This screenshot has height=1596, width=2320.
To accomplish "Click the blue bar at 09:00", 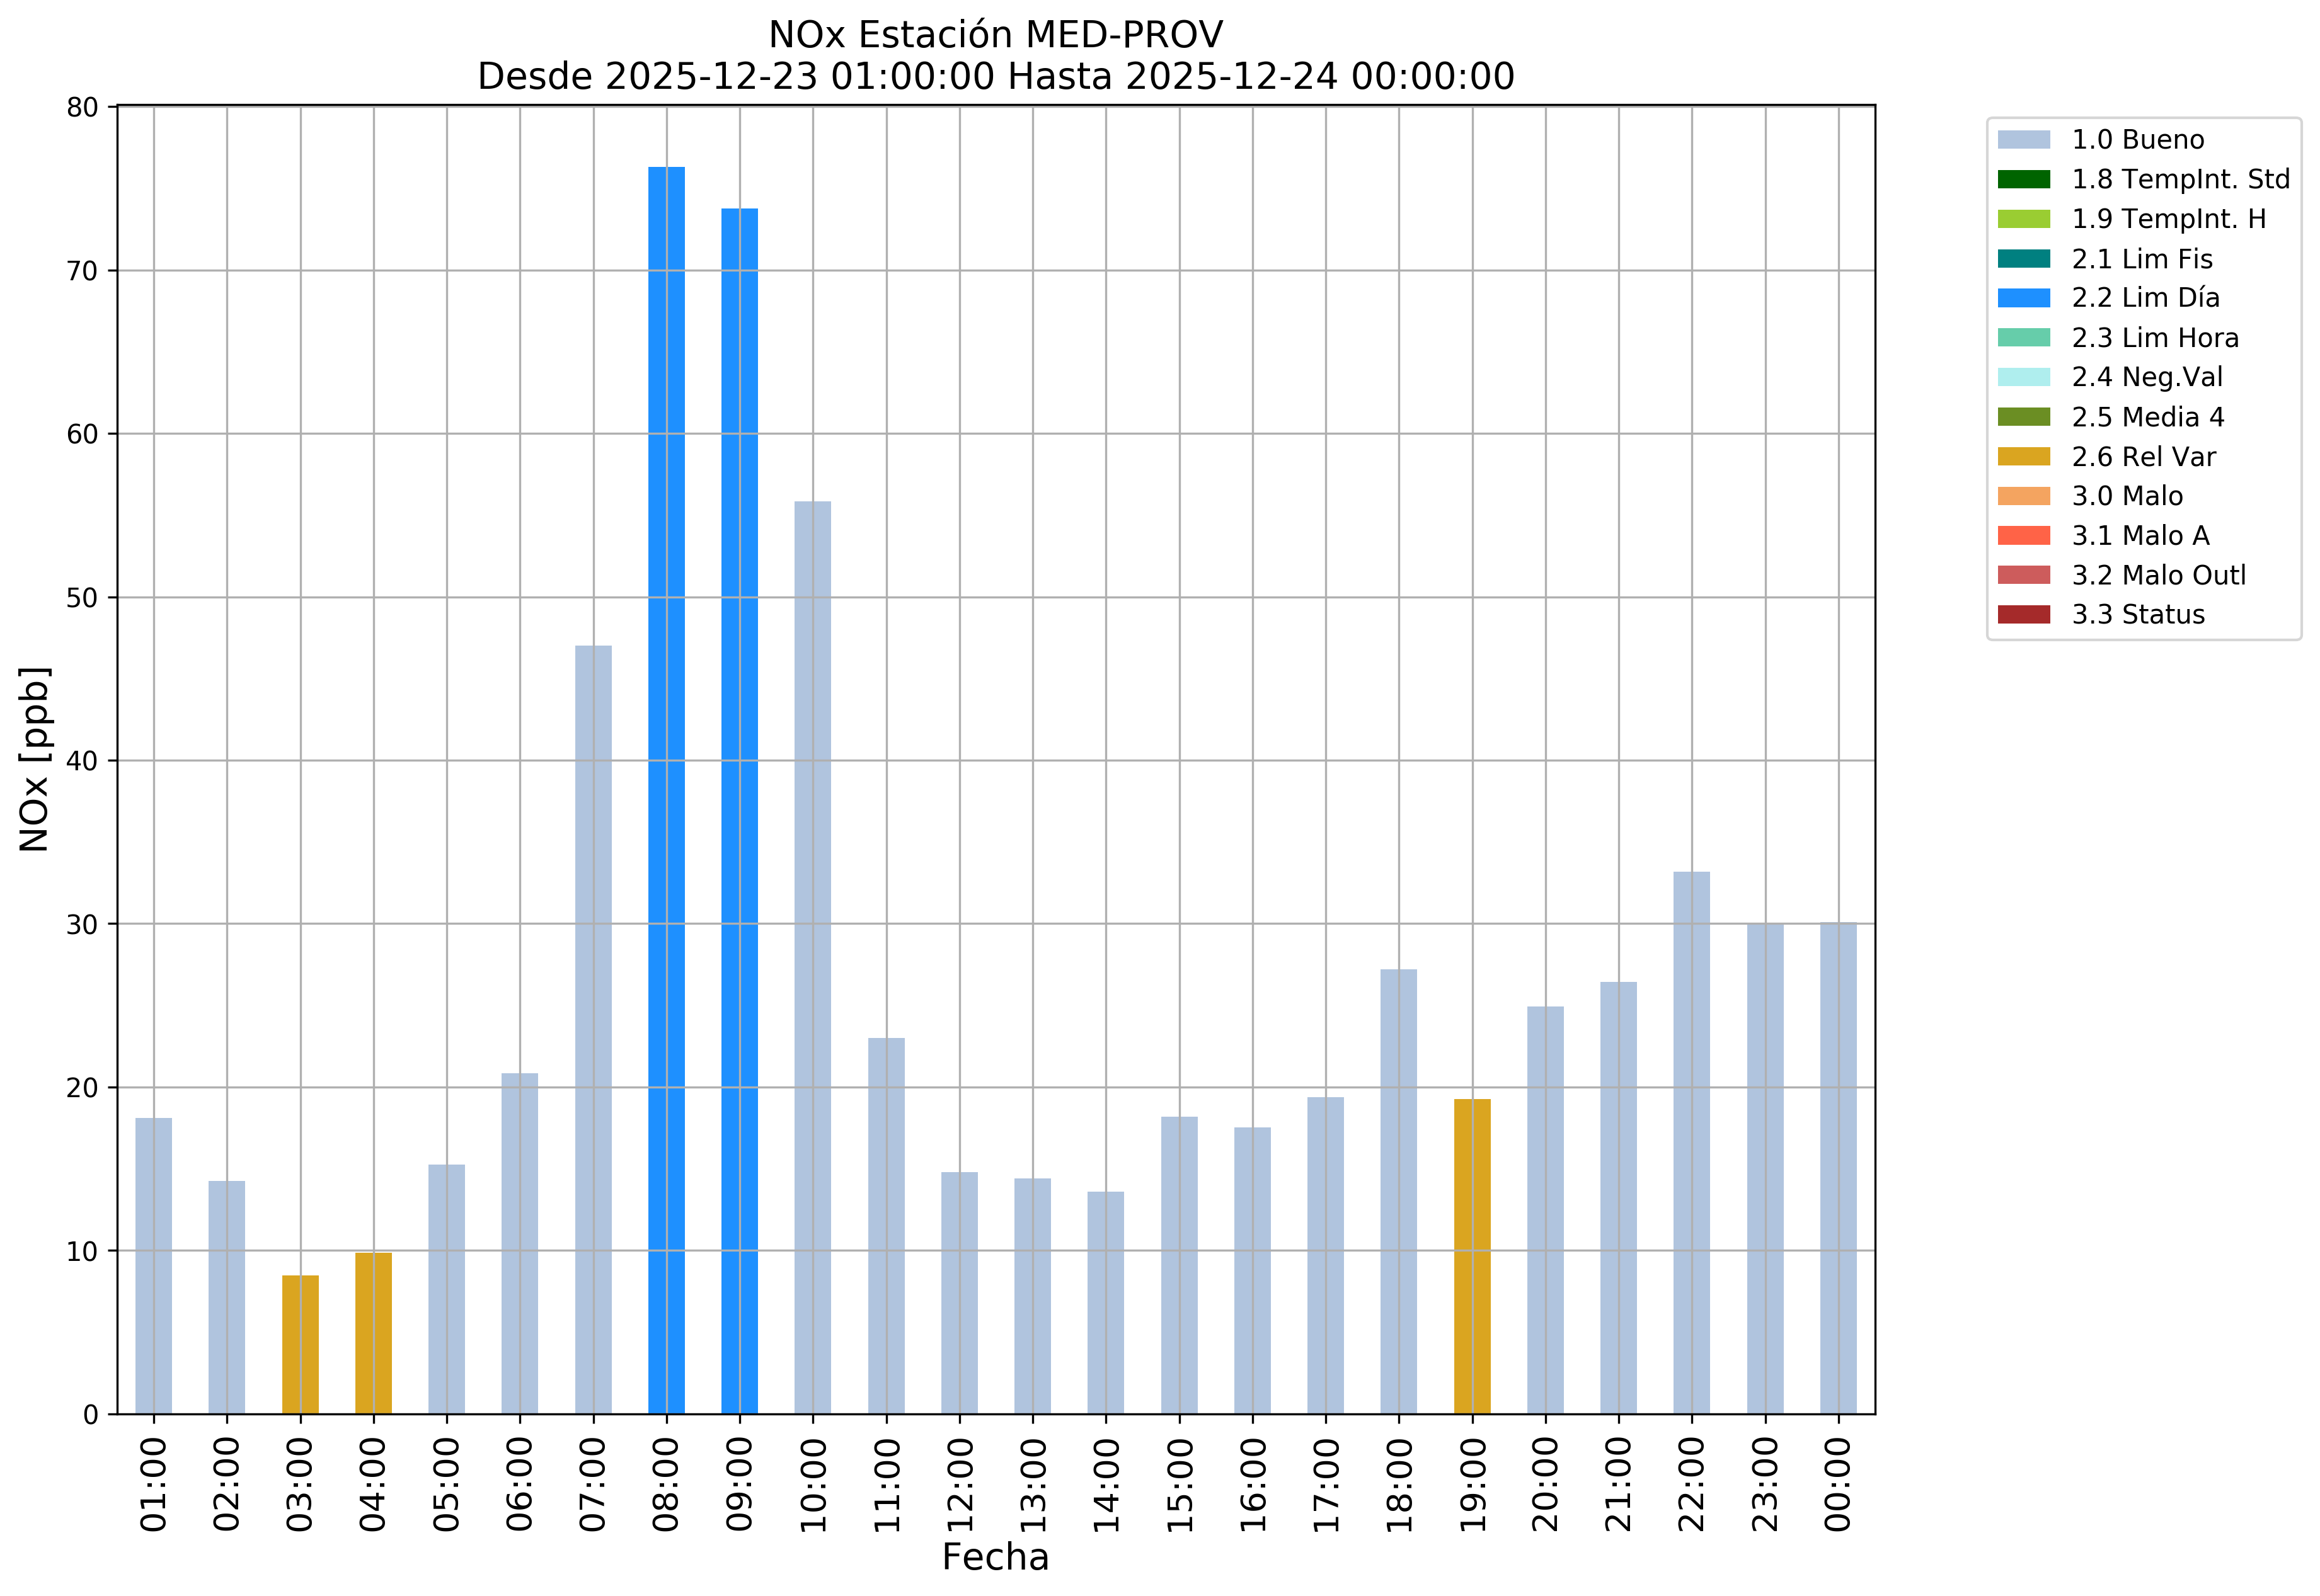I will 739,810.
